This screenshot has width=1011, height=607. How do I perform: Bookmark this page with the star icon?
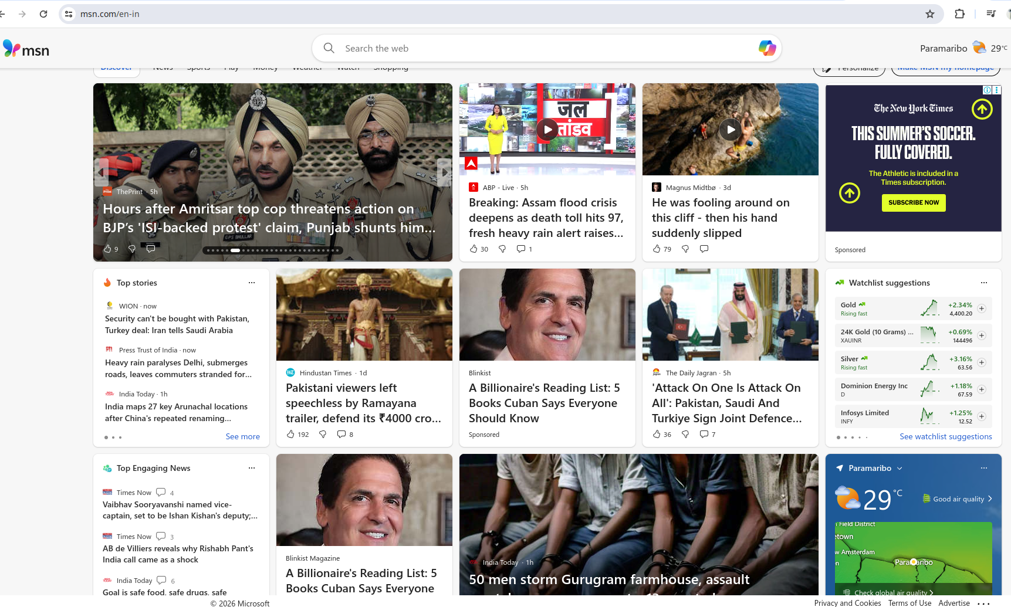point(930,14)
